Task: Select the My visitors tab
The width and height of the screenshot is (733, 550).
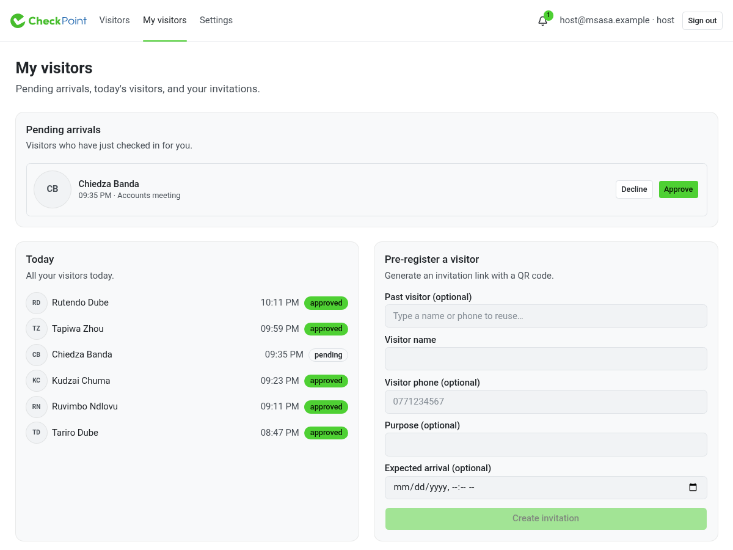Action: tap(165, 20)
